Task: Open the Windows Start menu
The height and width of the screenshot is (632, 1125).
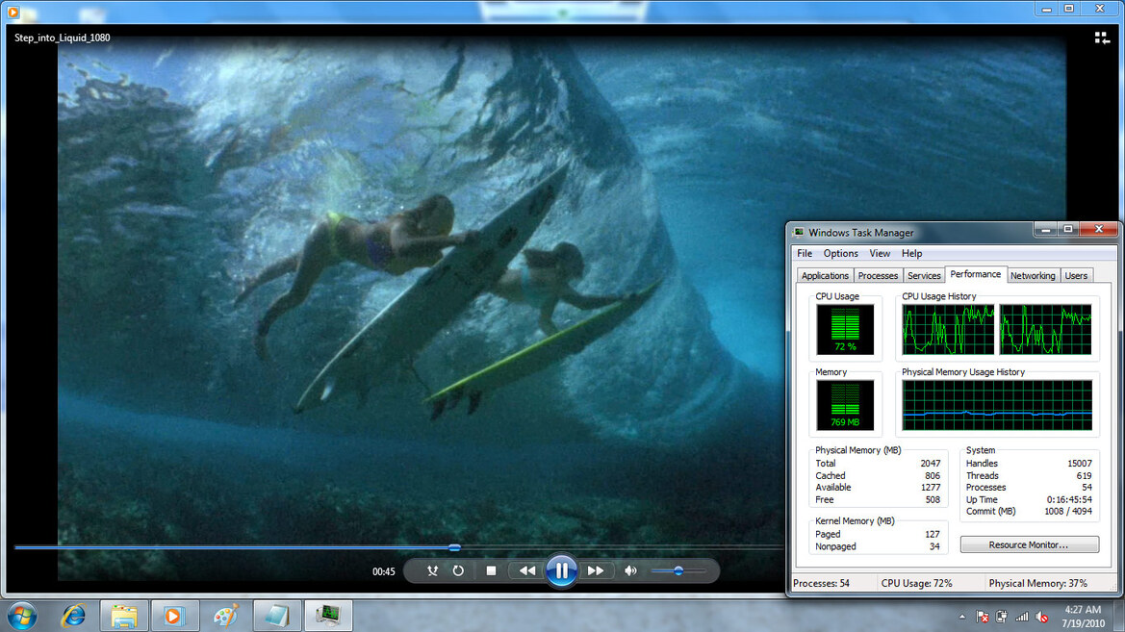Action: (22, 616)
